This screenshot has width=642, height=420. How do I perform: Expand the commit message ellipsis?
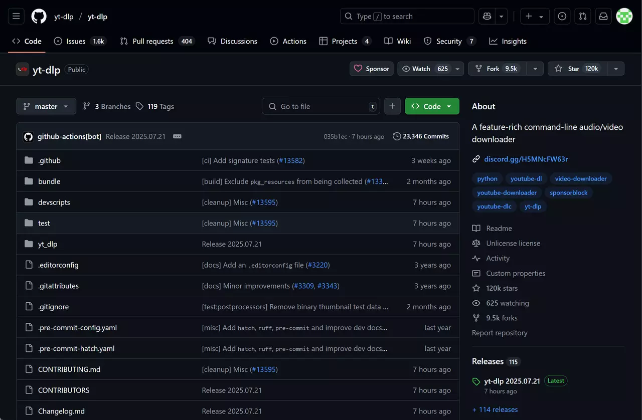pos(177,136)
